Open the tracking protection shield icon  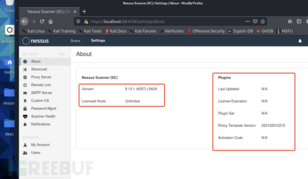pos(78,21)
